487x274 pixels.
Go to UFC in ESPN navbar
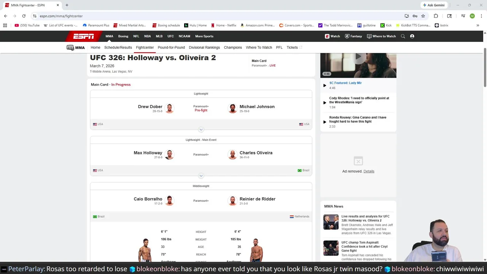(170, 36)
